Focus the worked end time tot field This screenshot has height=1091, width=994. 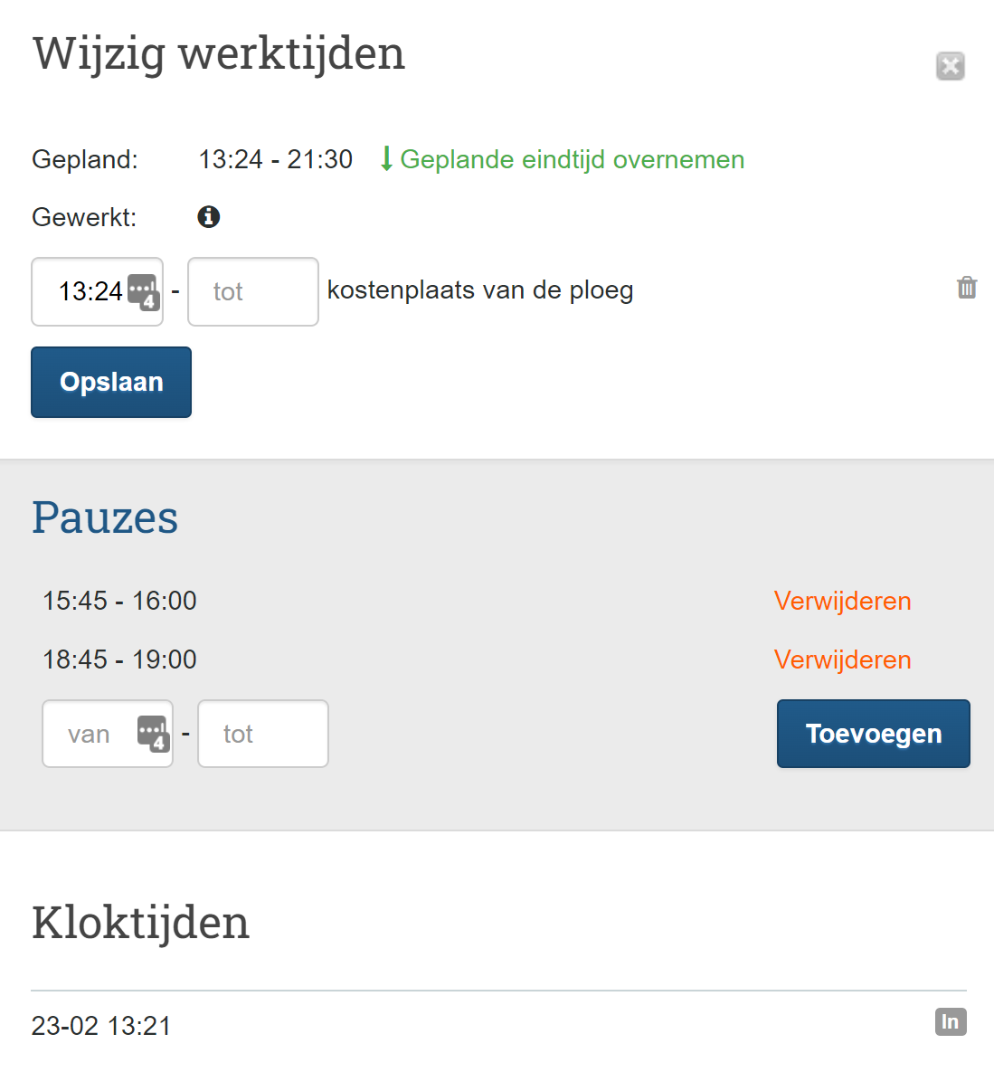[252, 291]
